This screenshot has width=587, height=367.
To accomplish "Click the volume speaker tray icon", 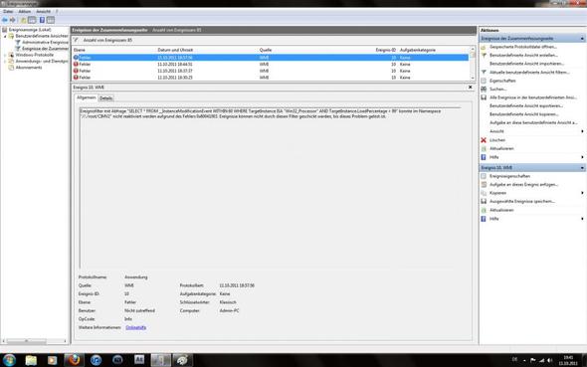I will click(x=550, y=360).
